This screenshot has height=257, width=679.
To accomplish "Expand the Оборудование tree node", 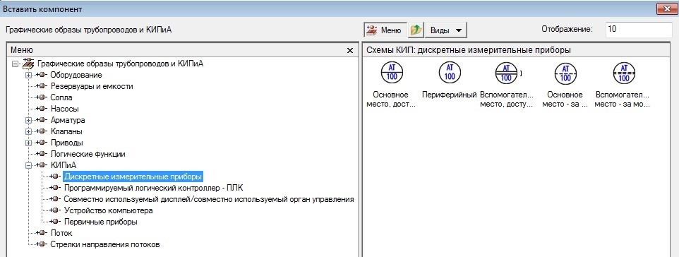I will click(29, 75).
